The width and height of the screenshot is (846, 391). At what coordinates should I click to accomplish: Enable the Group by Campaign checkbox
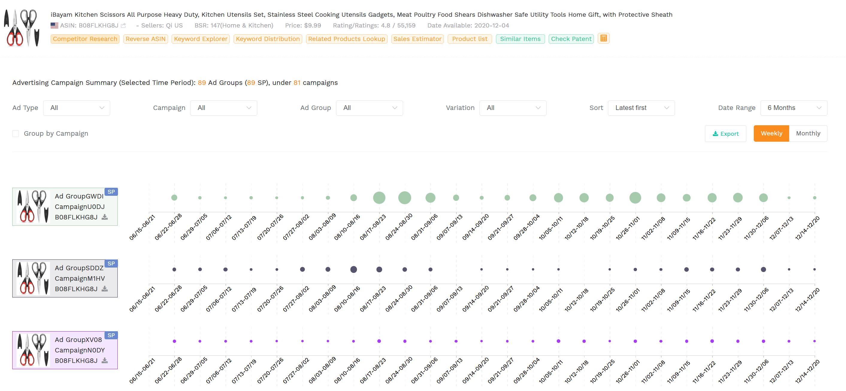[x=16, y=133]
